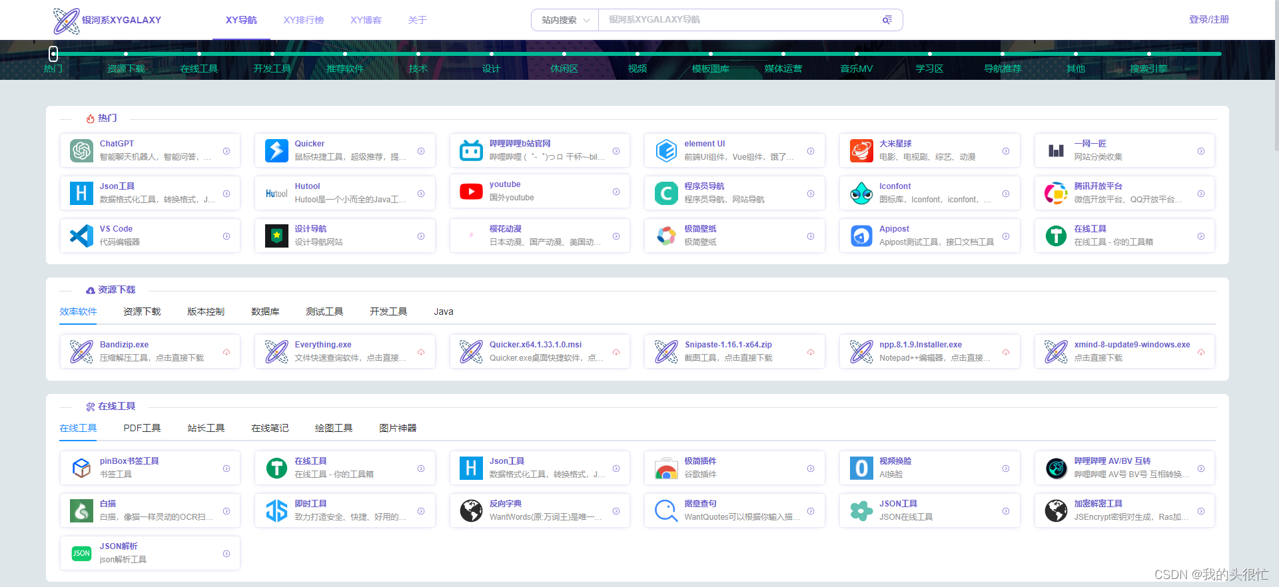The image size is (1279, 587).
Task: Select the Java tab
Action: click(x=444, y=311)
